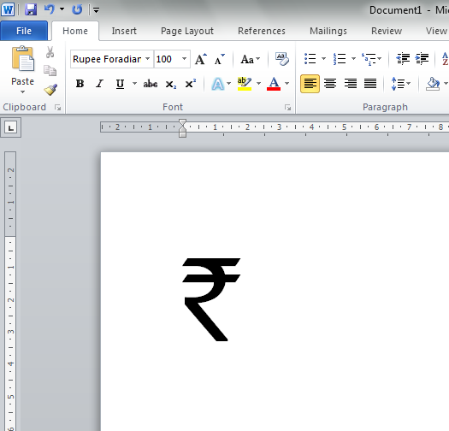Click the Shading paint bucket icon
The width and height of the screenshot is (449, 431).
(x=433, y=84)
